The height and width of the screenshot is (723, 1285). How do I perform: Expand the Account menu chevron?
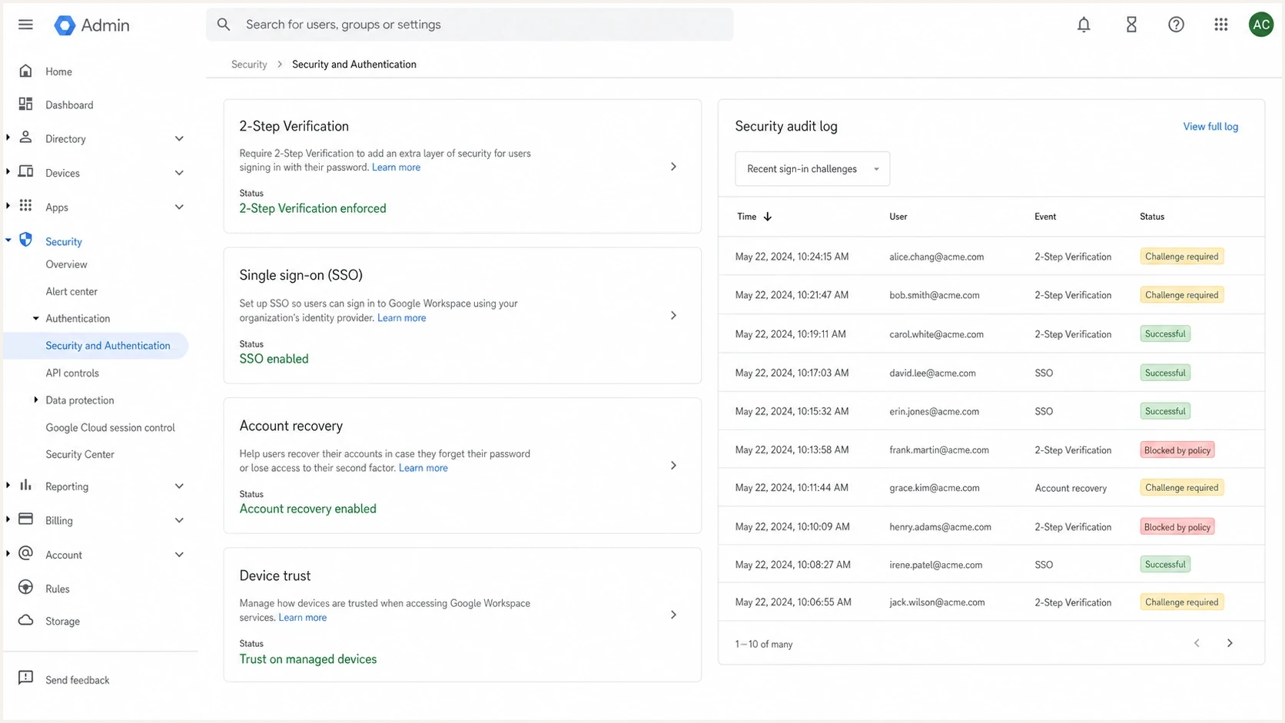coord(179,555)
